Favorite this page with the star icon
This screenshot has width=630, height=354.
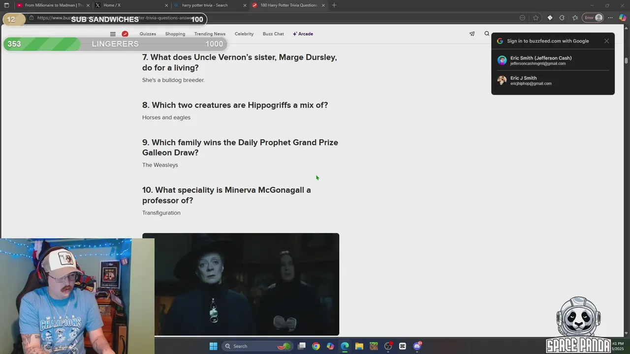(x=536, y=18)
